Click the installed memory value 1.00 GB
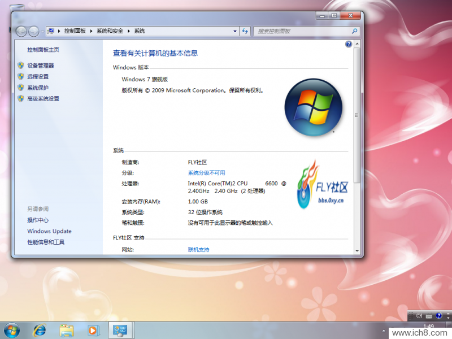The image size is (452, 339). pyautogui.click(x=198, y=202)
